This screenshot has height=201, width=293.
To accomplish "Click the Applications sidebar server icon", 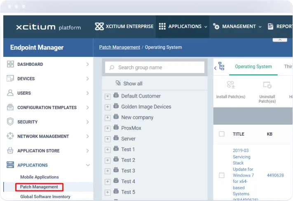I will pyautogui.click(x=10, y=165).
